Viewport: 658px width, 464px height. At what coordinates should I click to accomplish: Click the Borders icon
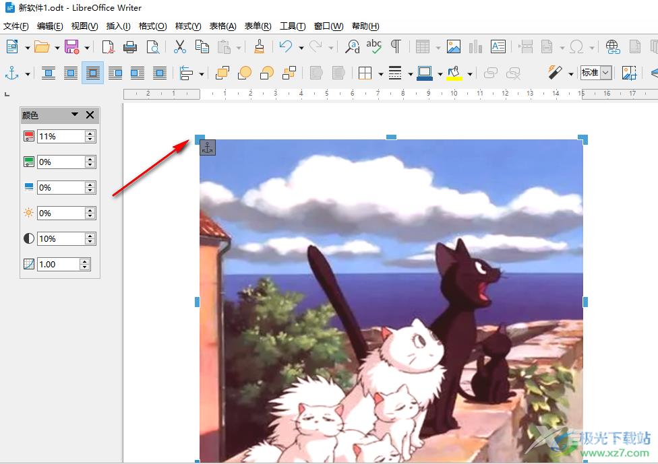pyautogui.click(x=365, y=73)
